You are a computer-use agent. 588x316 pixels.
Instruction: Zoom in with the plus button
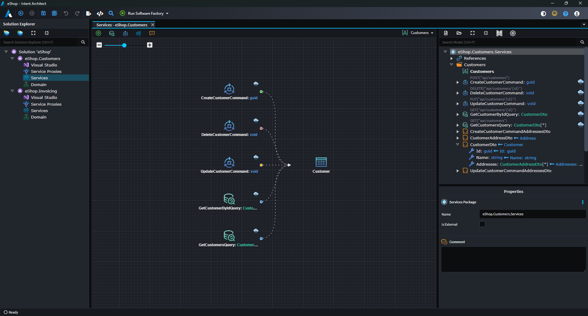(x=150, y=45)
